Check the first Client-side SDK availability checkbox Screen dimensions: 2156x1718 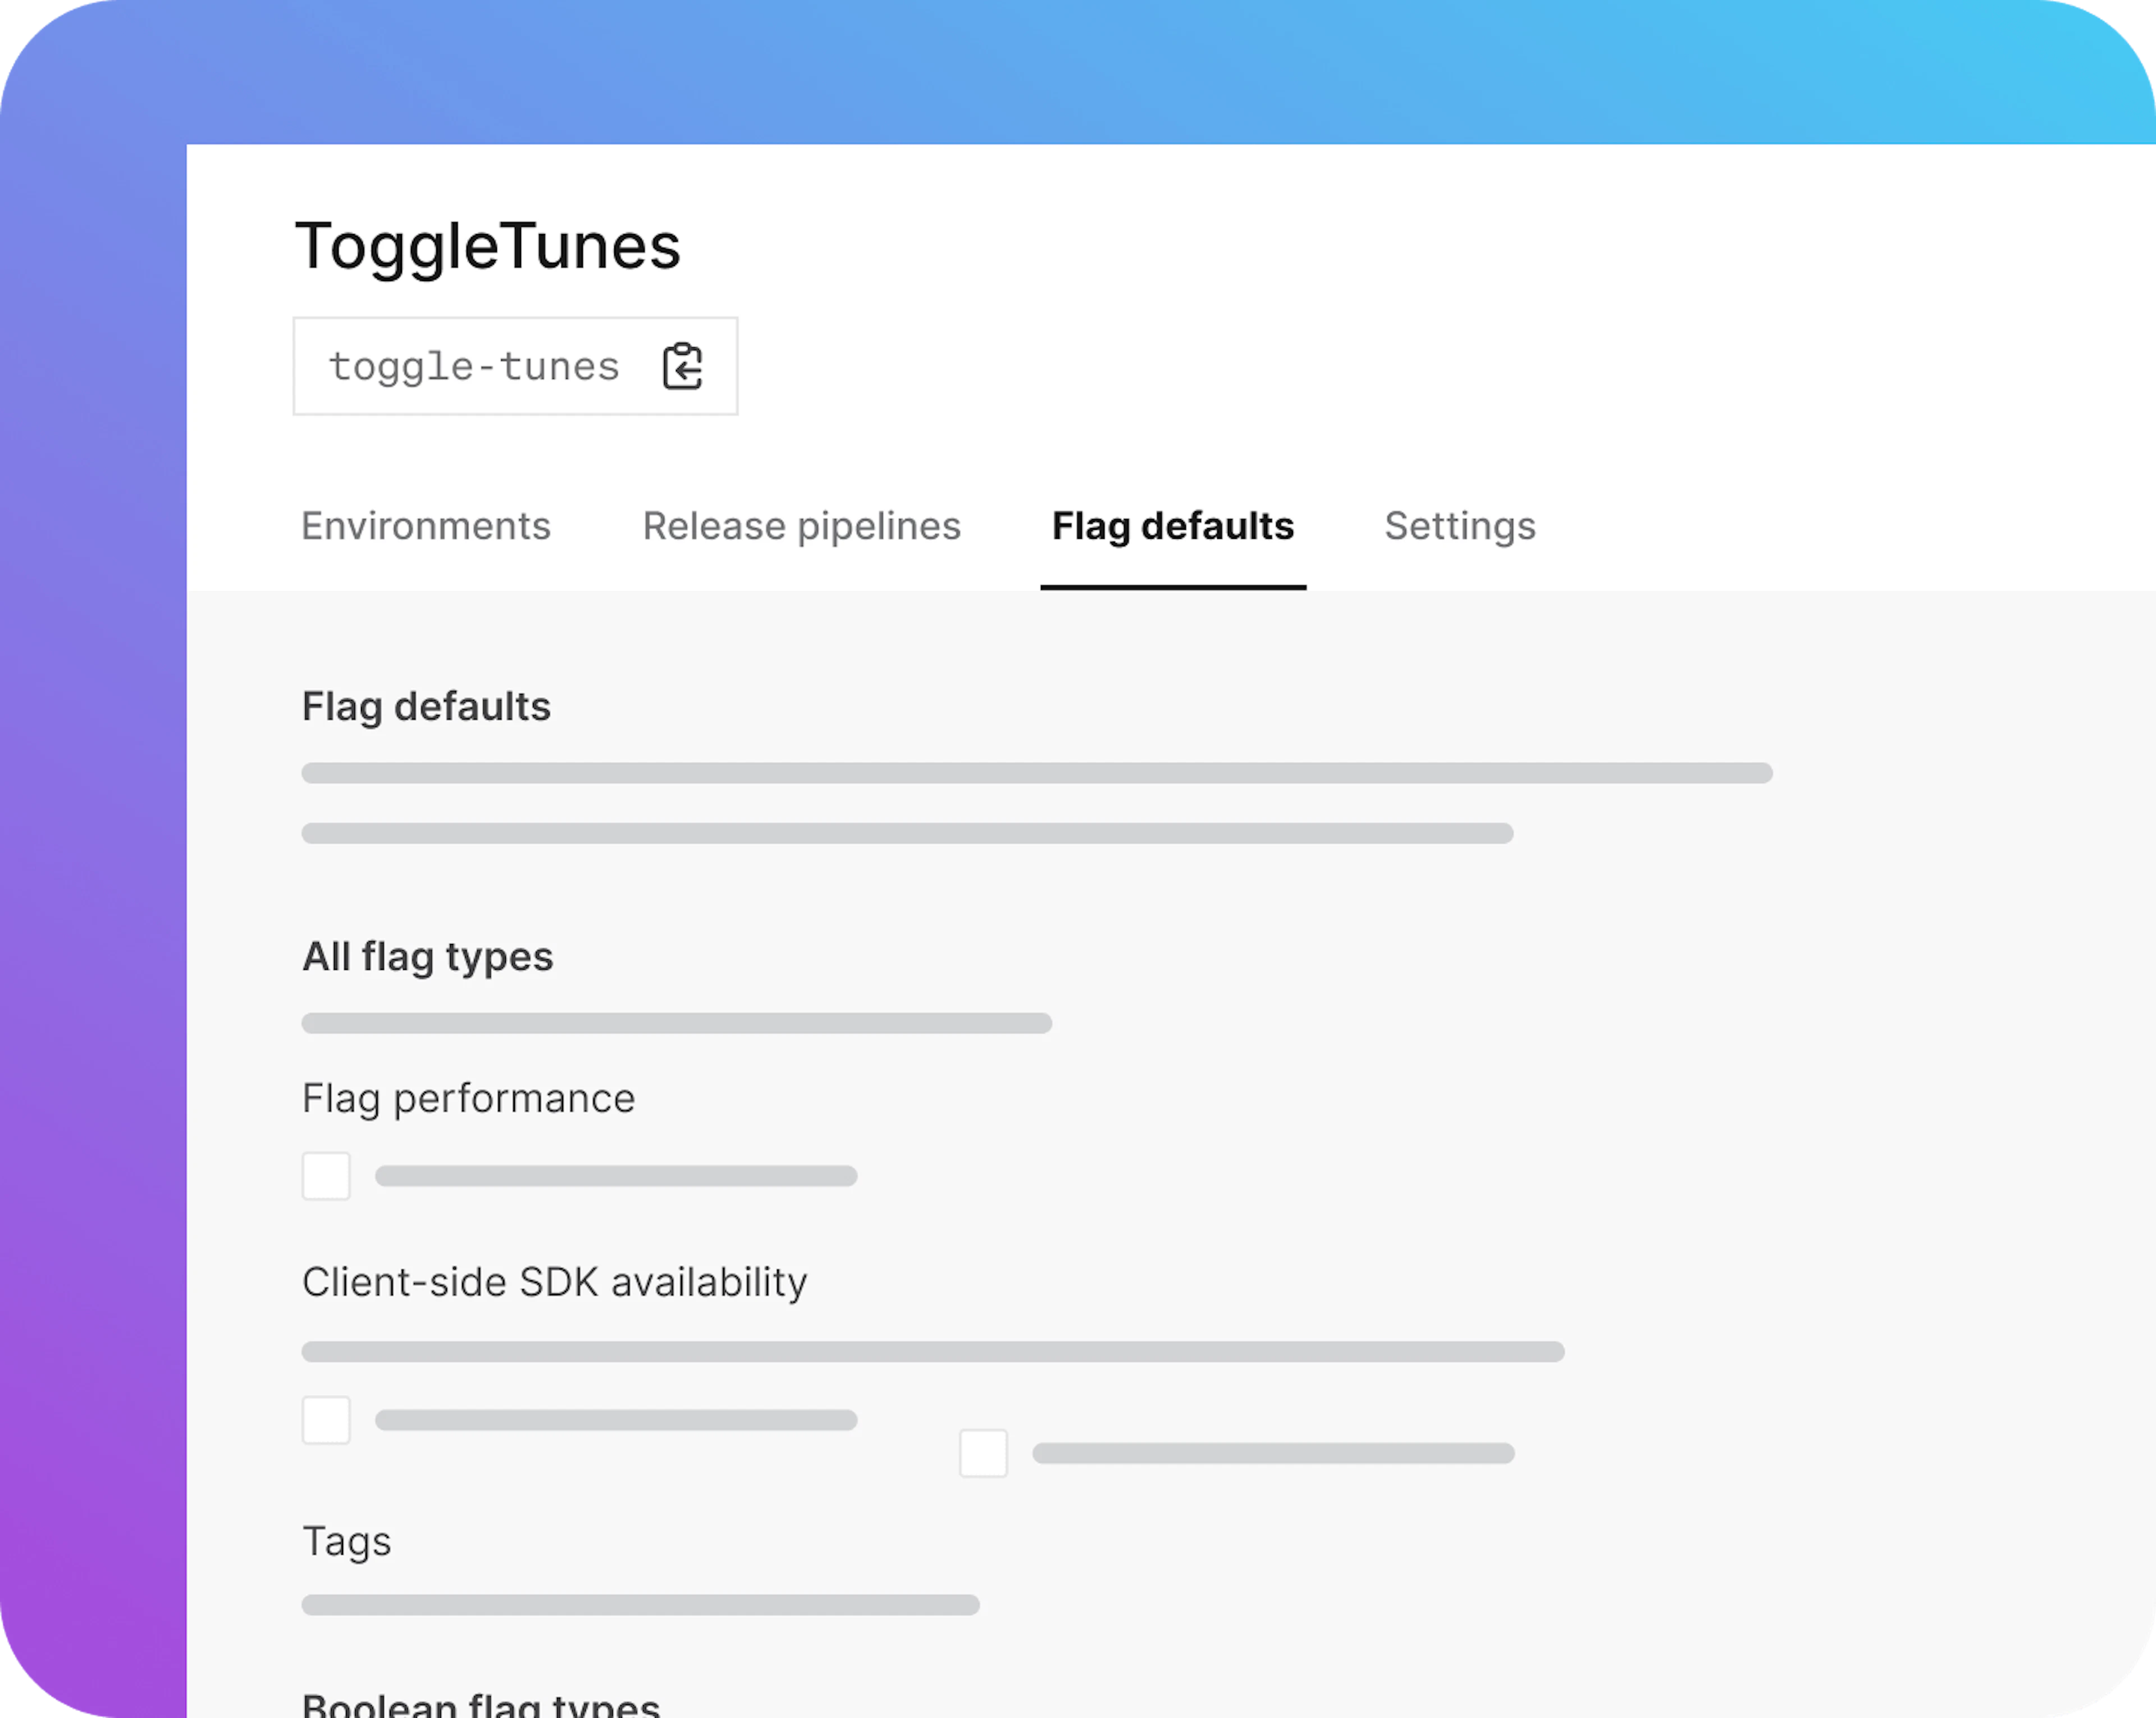pos(326,1420)
